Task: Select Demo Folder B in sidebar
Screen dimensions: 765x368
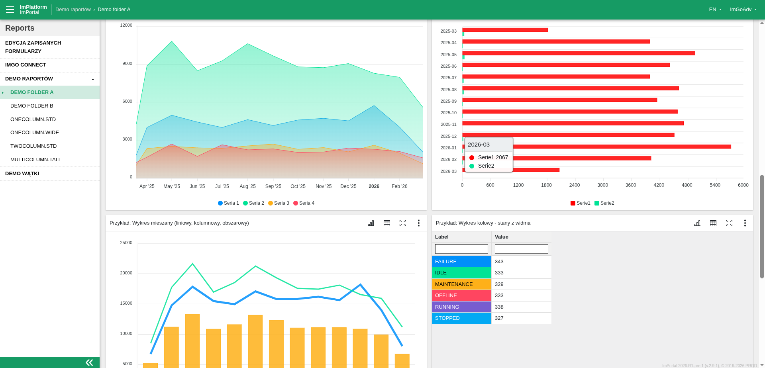Action: pyautogui.click(x=32, y=106)
